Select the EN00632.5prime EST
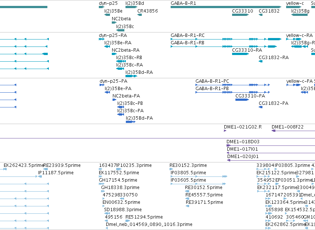Image resolution: width=315 pixels, height=230 pixels. 104,206
